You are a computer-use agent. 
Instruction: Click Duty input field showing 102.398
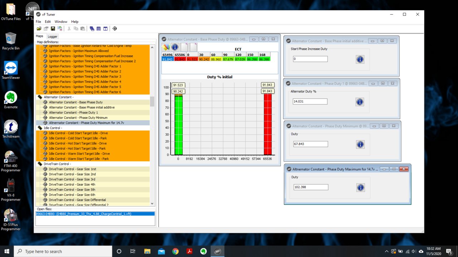click(x=311, y=187)
